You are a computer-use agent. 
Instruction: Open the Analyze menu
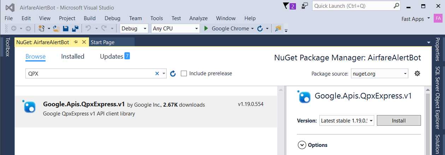[198, 18]
